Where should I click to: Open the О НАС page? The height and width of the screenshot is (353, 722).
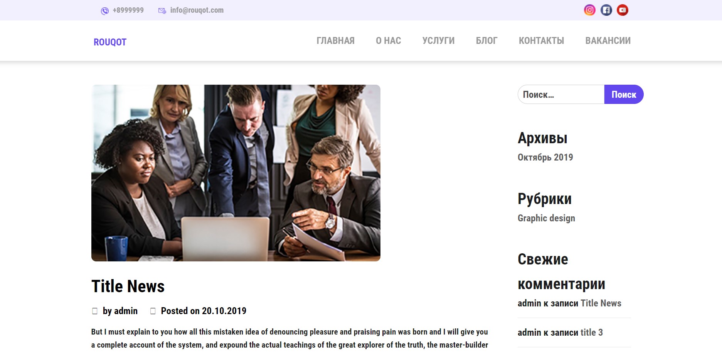click(x=389, y=41)
